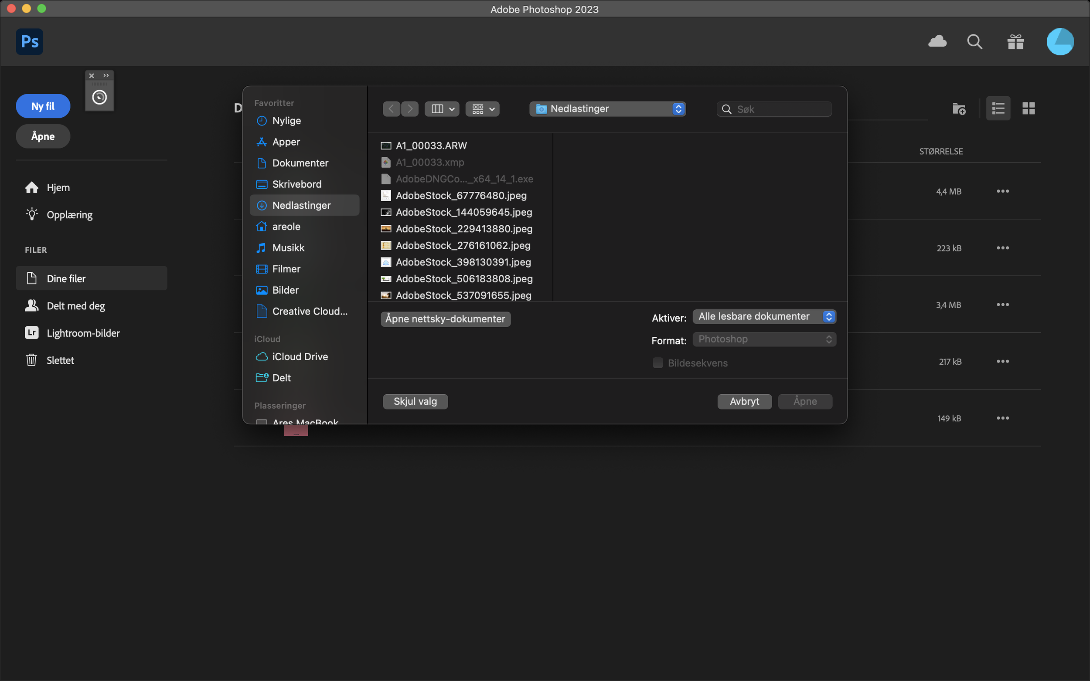Select Dine filer in the sidebar
The width and height of the screenshot is (1090, 681).
[x=92, y=278]
